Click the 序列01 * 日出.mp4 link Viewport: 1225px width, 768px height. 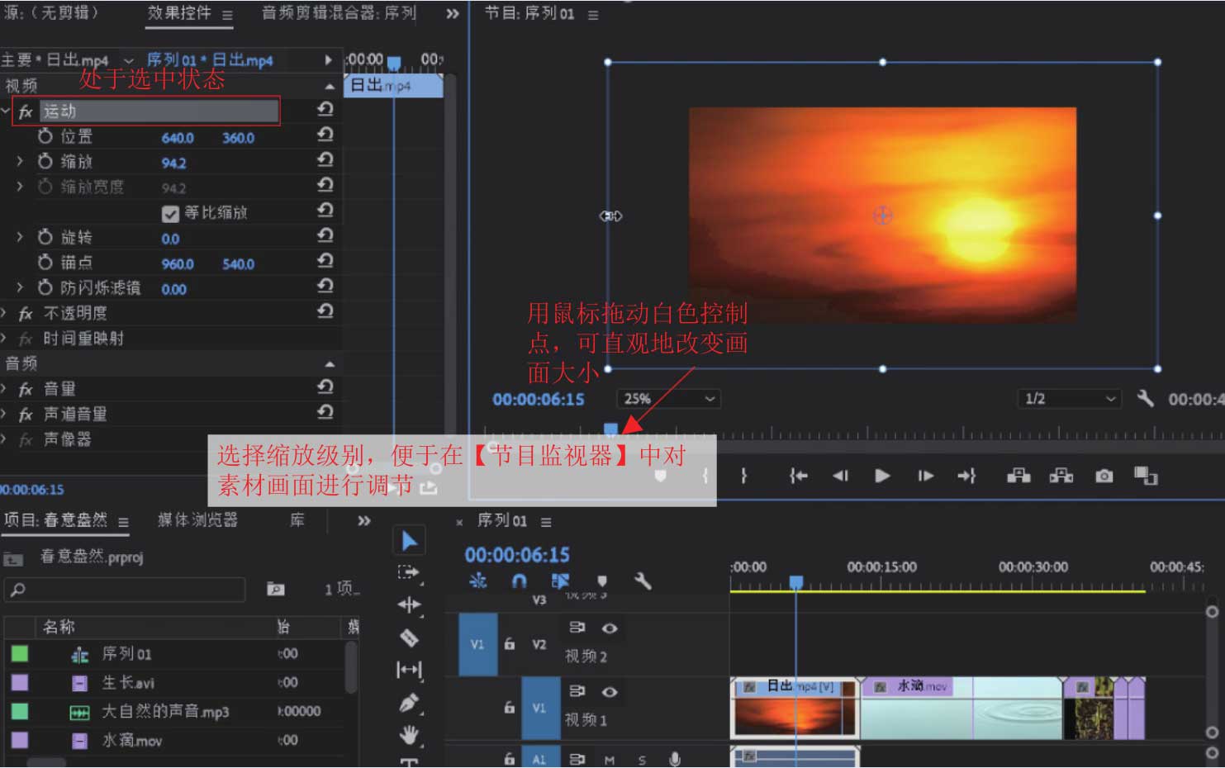tap(210, 60)
